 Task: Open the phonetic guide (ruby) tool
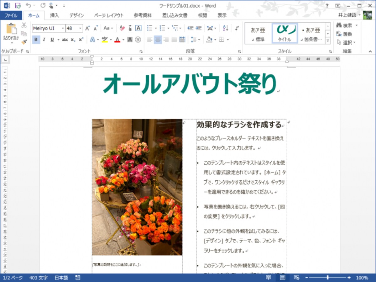(x=130, y=28)
